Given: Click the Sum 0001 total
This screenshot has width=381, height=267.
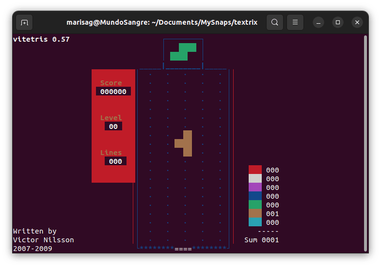Looking at the screenshot, I should click(x=261, y=240).
